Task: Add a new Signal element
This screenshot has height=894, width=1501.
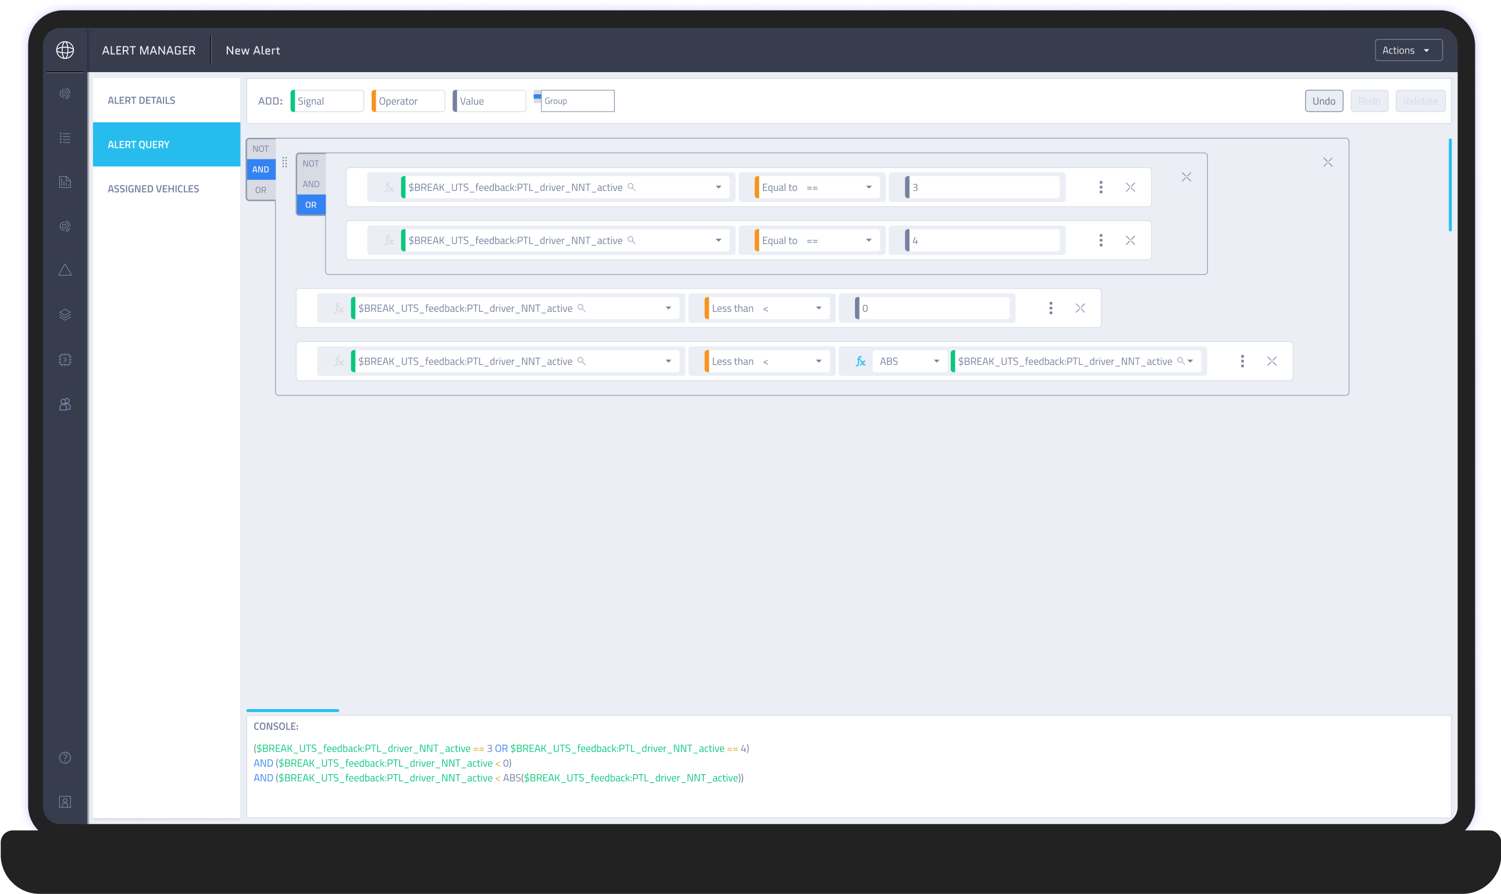Action: coord(327,101)
